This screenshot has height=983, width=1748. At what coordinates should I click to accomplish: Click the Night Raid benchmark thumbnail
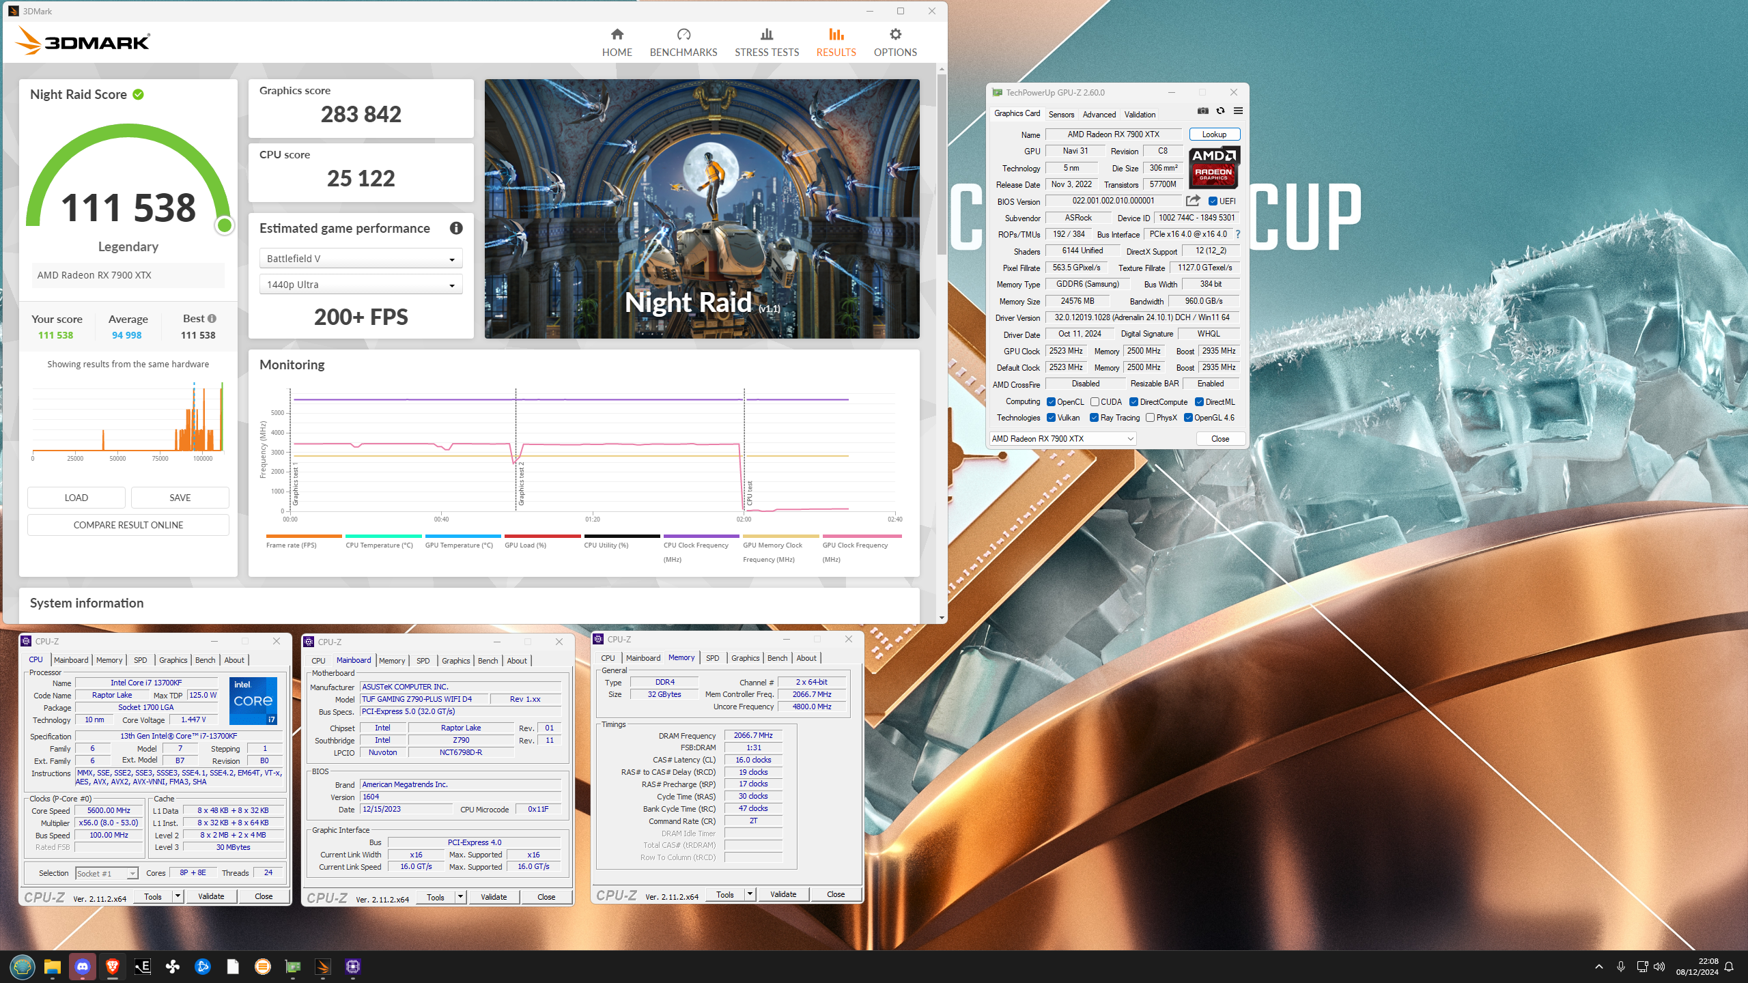click(702, 209)
